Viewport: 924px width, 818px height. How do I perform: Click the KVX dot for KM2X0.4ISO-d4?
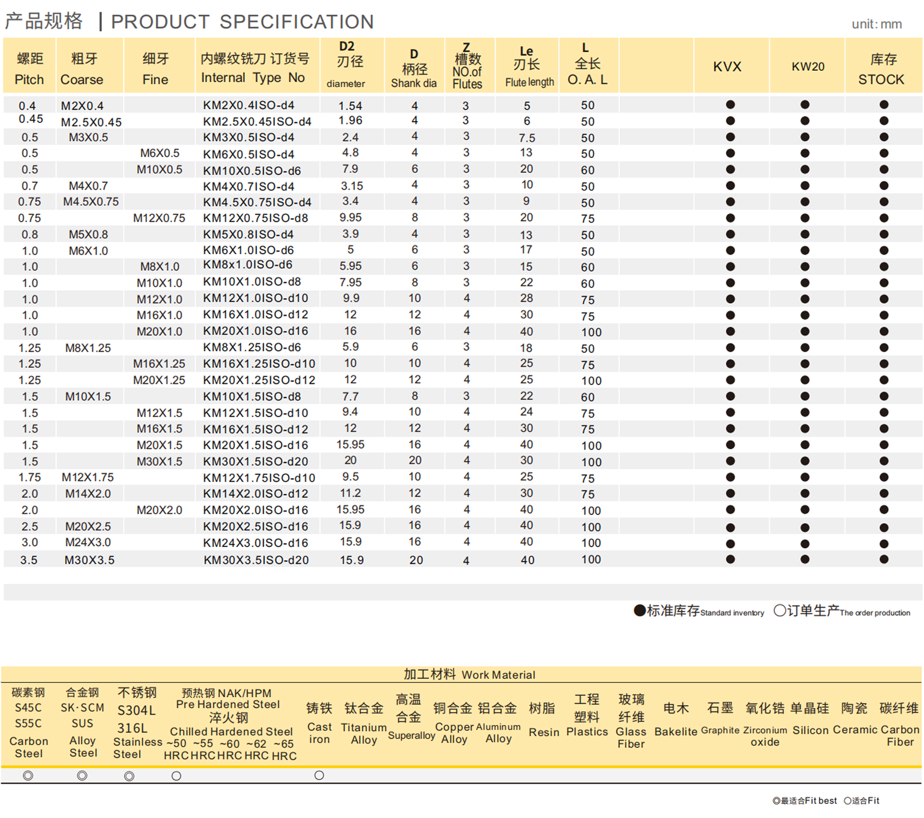pyautogui.click(x=730, y=104)
